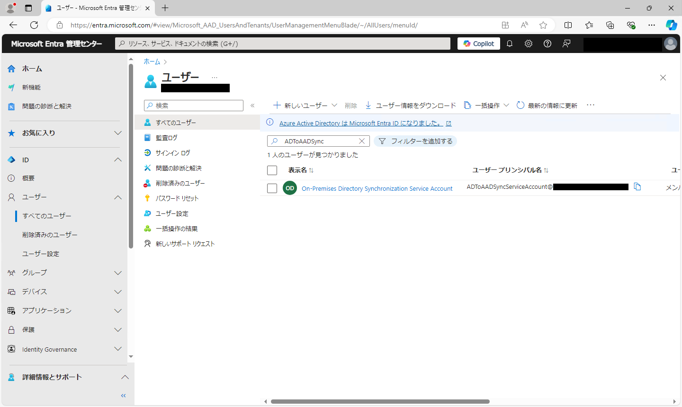
Task: Copy the ADToAADSyncServiceAccount principal name
Action: pyautogui.click(x=637, y=187)
